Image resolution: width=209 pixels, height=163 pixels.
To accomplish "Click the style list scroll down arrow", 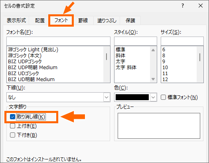I will (153, 79).
